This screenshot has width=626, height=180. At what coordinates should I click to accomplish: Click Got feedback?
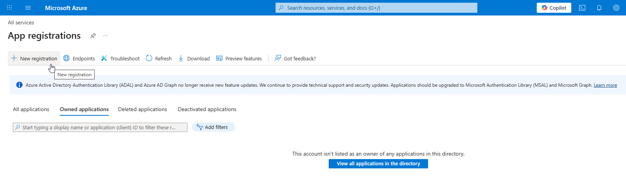pos(295,58)
